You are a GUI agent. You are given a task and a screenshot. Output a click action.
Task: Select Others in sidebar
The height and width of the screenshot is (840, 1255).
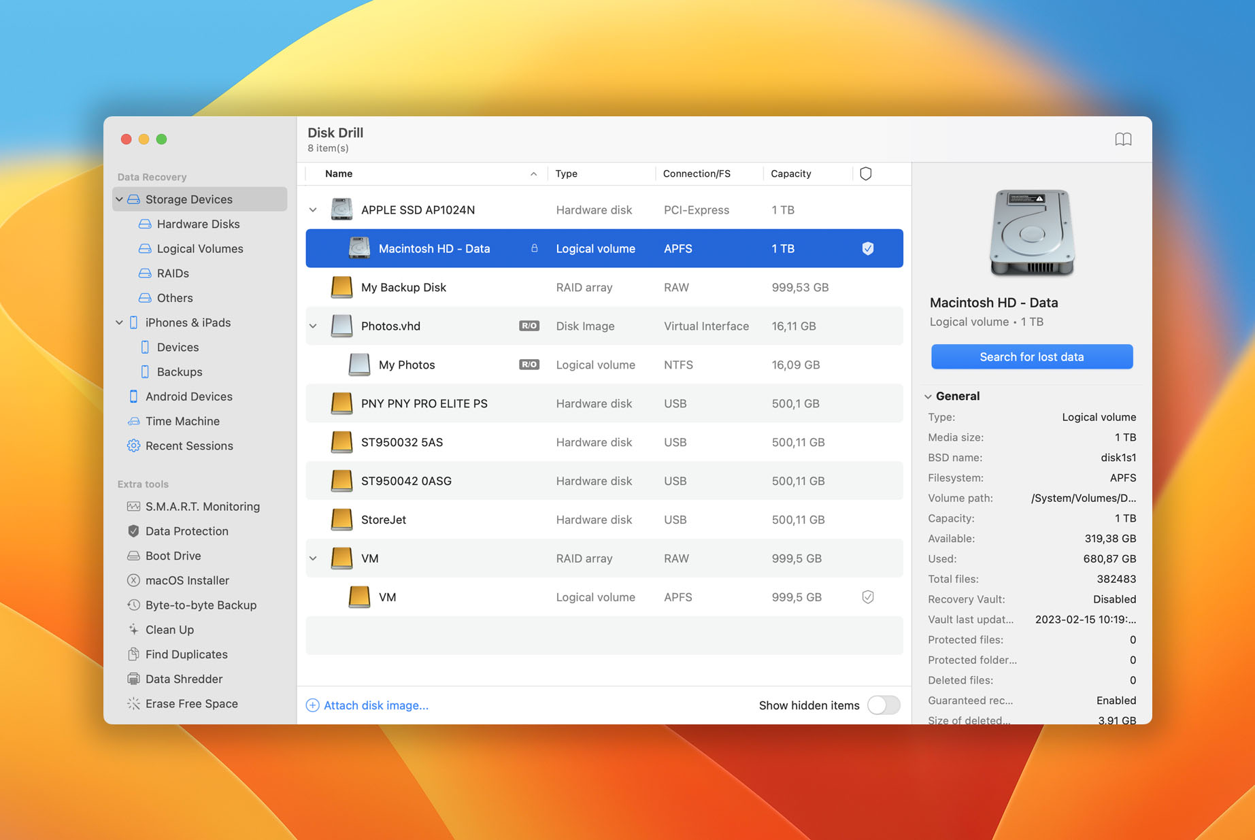(x=174, y=298)
